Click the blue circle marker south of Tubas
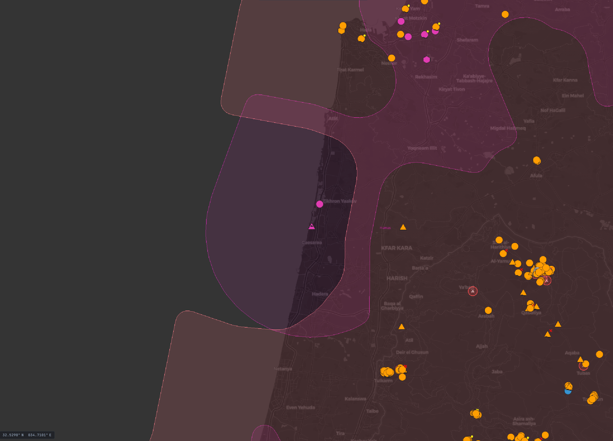The image size is (613, 441). click(568, 391)
